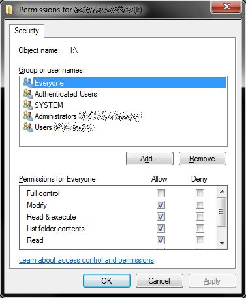Open the Security tab
The image size is (246, 298).
(x=27, y=31)
